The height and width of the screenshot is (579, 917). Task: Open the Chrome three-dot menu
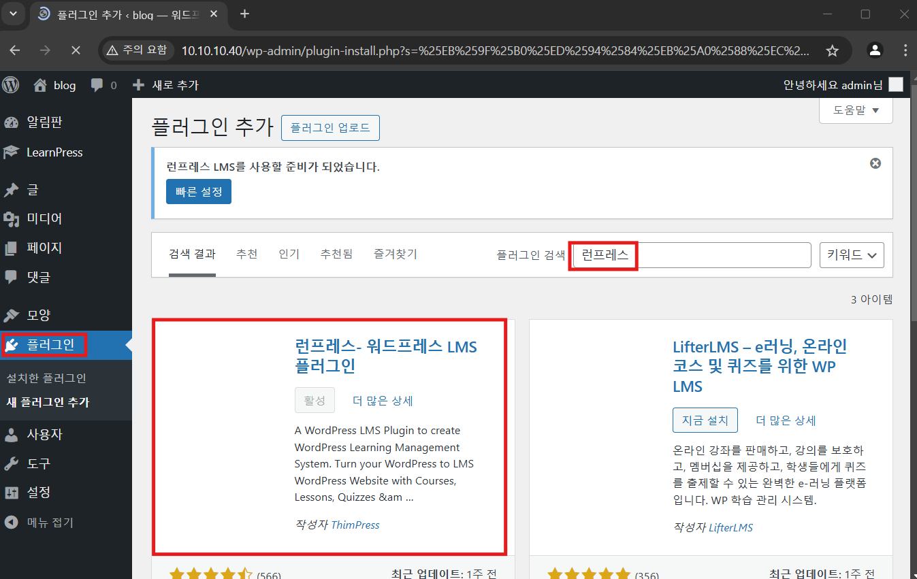click(905, 50)
